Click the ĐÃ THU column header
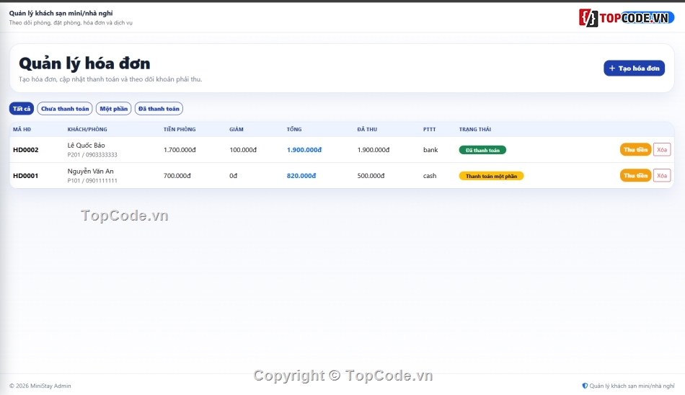Image resolution: width=685 pixels, height=395 pixels. (367, 129)
